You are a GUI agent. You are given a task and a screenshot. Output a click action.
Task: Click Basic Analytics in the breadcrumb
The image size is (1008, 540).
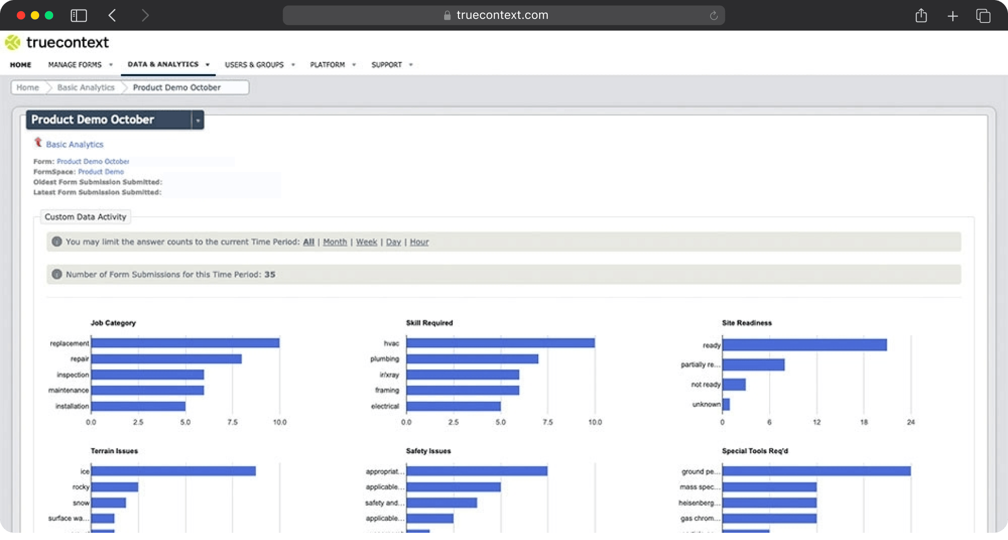tap(86, 87)
